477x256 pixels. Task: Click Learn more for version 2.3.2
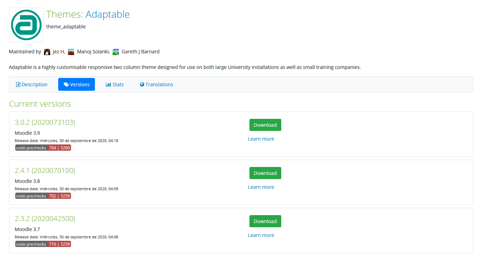tap(261, 235)
